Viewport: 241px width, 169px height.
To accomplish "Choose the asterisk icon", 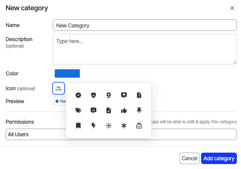I will point(124,126).
